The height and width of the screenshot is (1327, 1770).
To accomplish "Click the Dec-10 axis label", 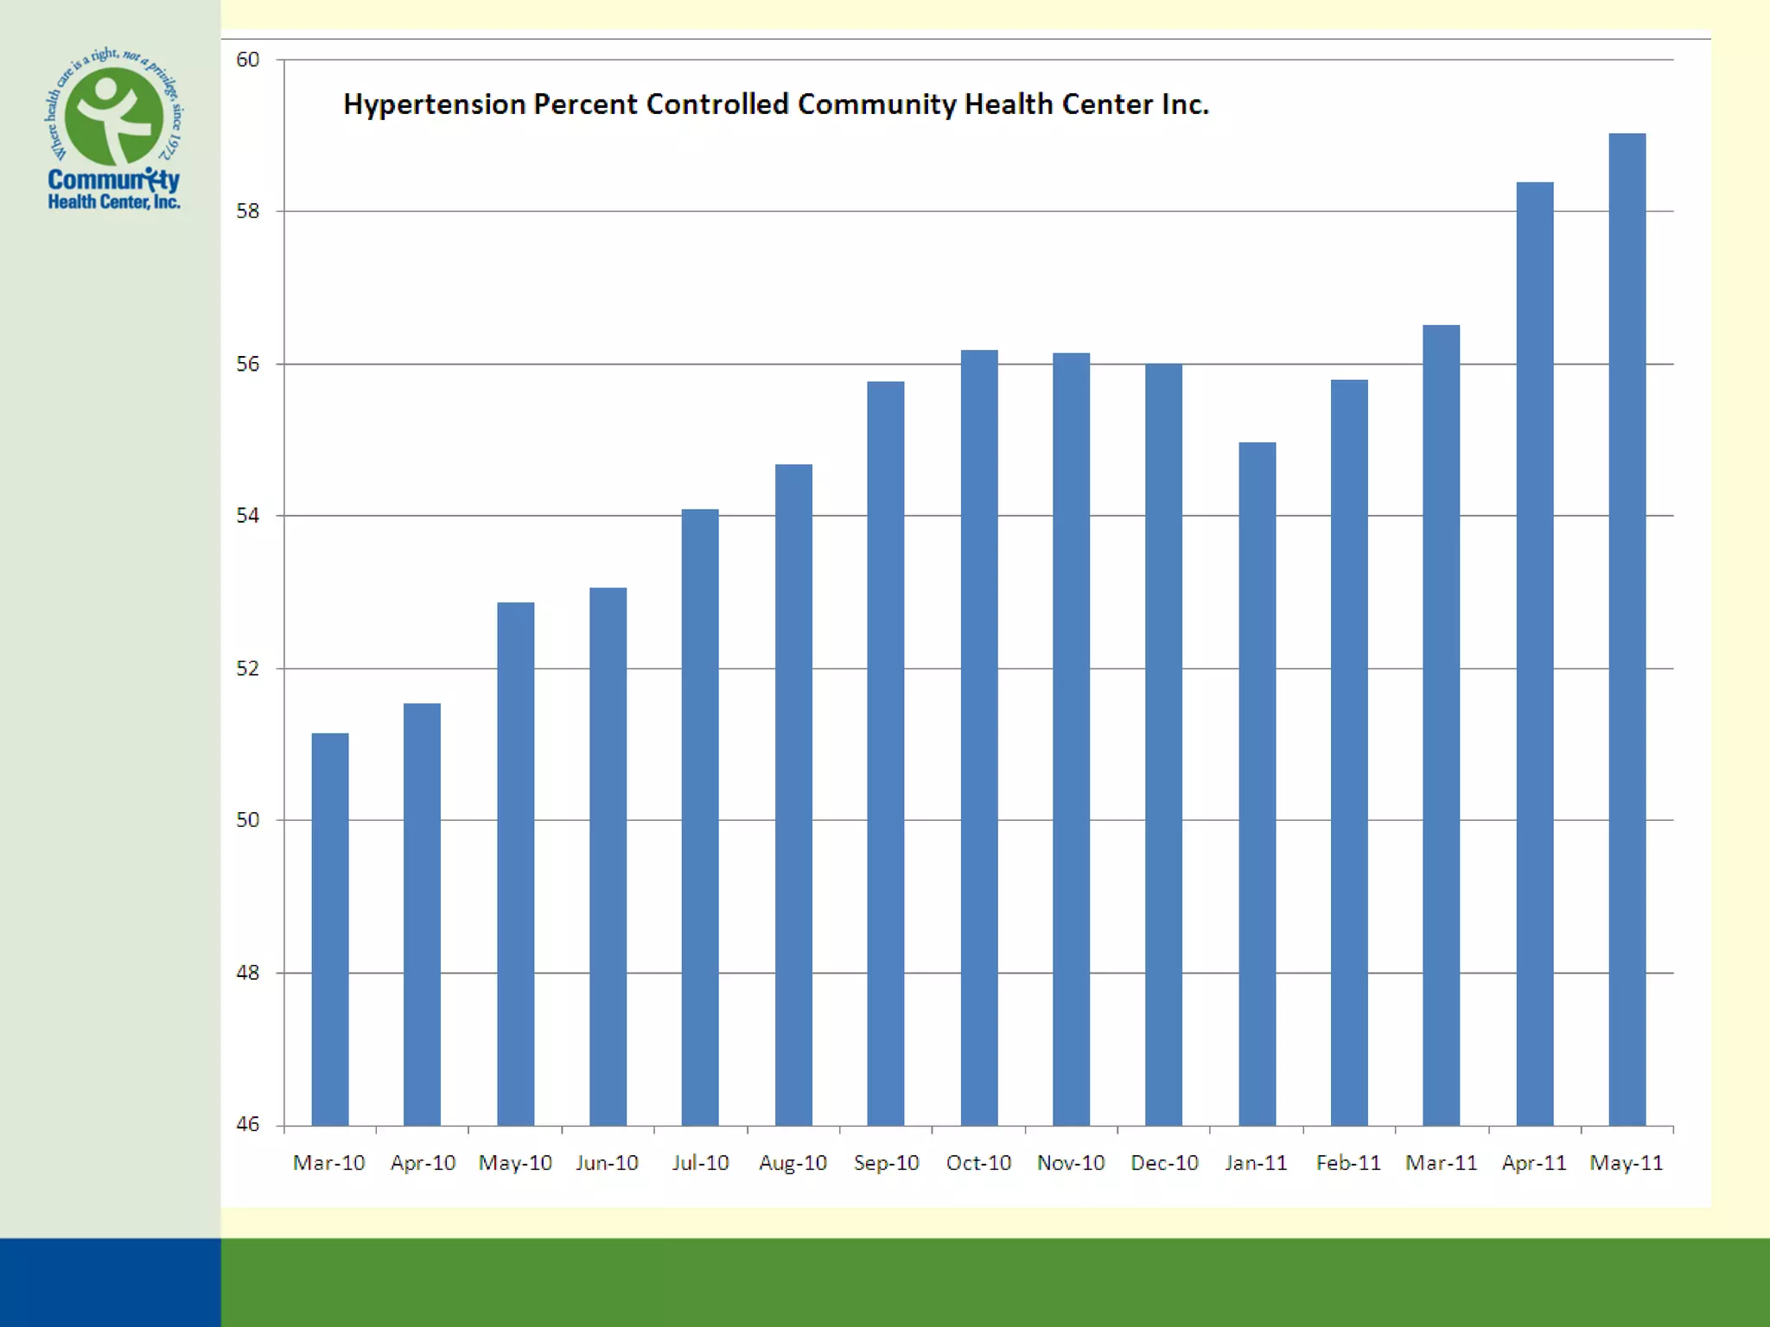I will coord(1164,1163).
